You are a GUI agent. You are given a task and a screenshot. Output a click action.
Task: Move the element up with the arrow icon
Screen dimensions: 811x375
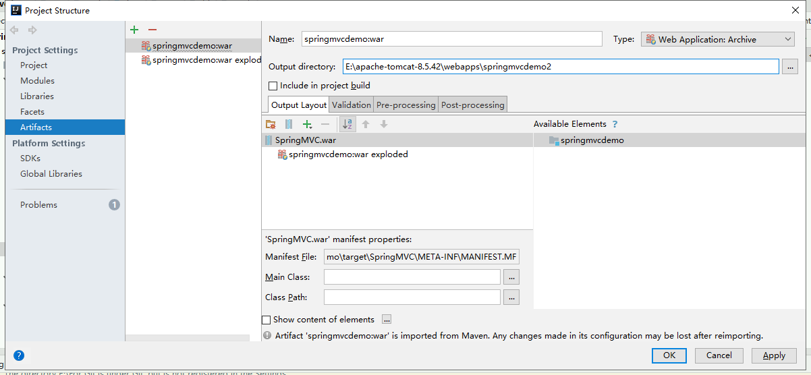(x=366, y=124)
